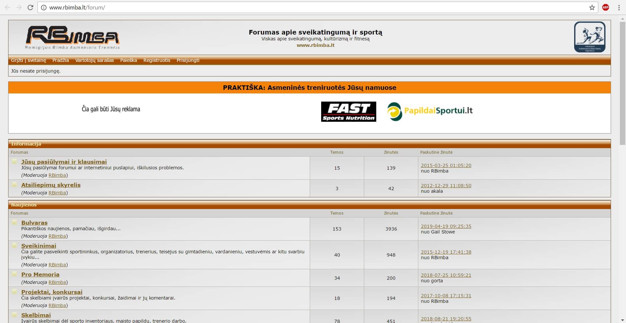Open moderator RBimba under Bulvaras

(x=57, y=236)
